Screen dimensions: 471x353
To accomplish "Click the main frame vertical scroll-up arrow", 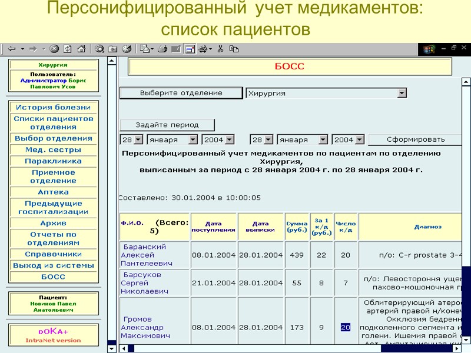I will click(466, 81).
